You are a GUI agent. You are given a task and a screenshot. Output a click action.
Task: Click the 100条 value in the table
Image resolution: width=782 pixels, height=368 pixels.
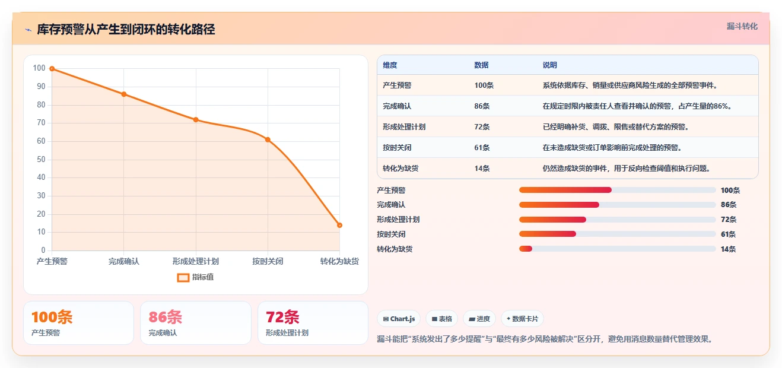(484, 85)
